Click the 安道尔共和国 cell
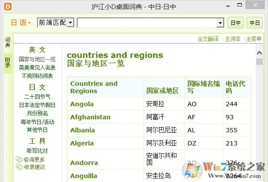This screenshot has height=182, width=268. click(164, 159)
